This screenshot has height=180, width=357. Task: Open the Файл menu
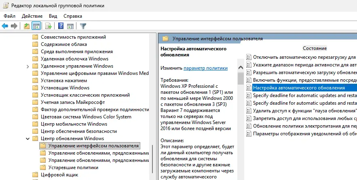(x=10, y=16)
